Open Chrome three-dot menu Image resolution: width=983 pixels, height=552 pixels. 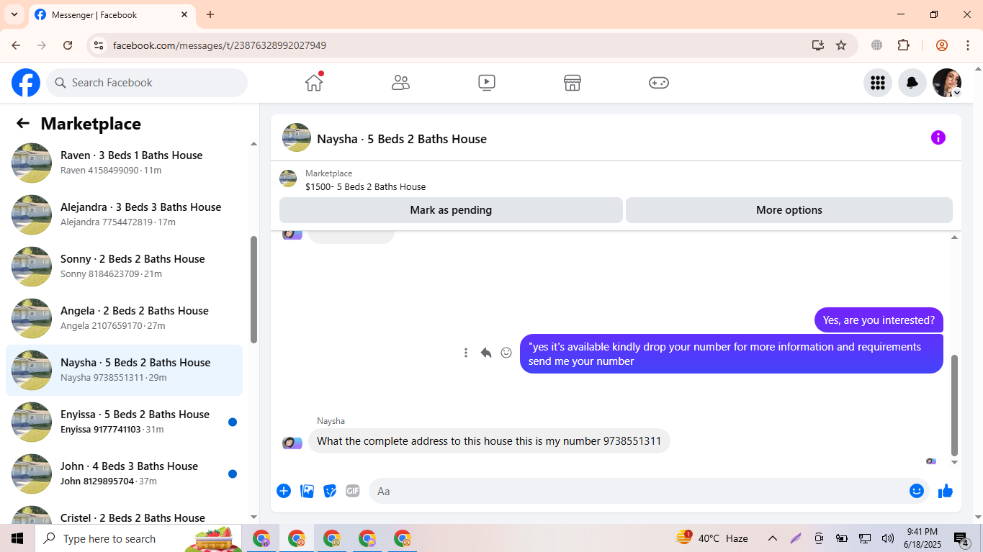pyautogui.click(x=968, y=45)
